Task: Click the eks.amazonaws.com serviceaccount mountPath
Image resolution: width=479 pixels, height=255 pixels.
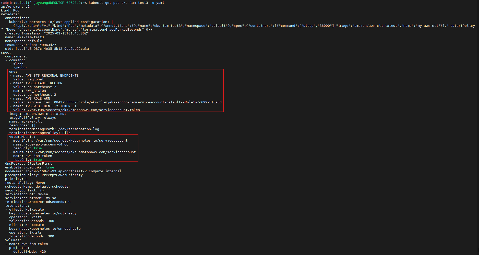Action: coord(86,152)
